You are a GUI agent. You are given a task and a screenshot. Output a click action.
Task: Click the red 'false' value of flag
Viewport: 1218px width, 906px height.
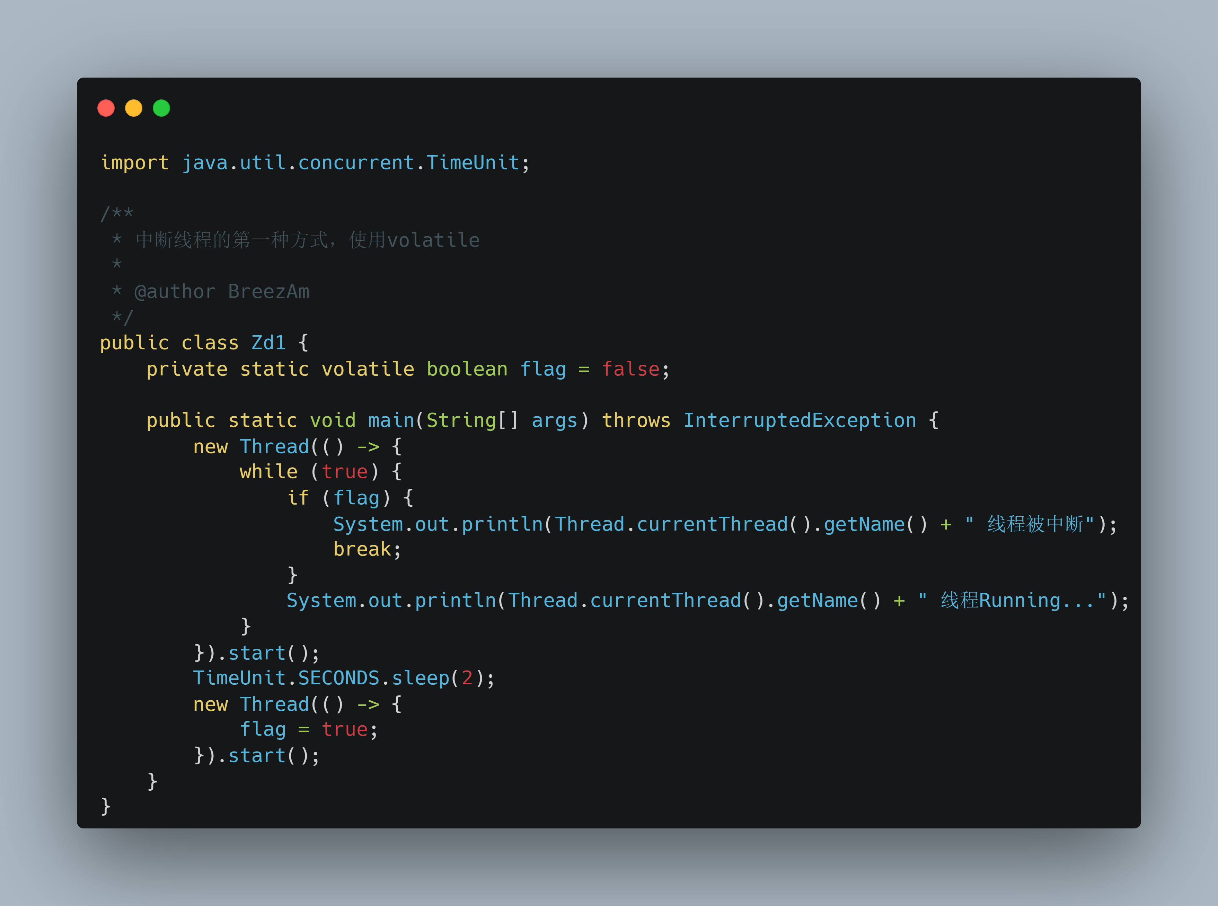pos(631,369)
